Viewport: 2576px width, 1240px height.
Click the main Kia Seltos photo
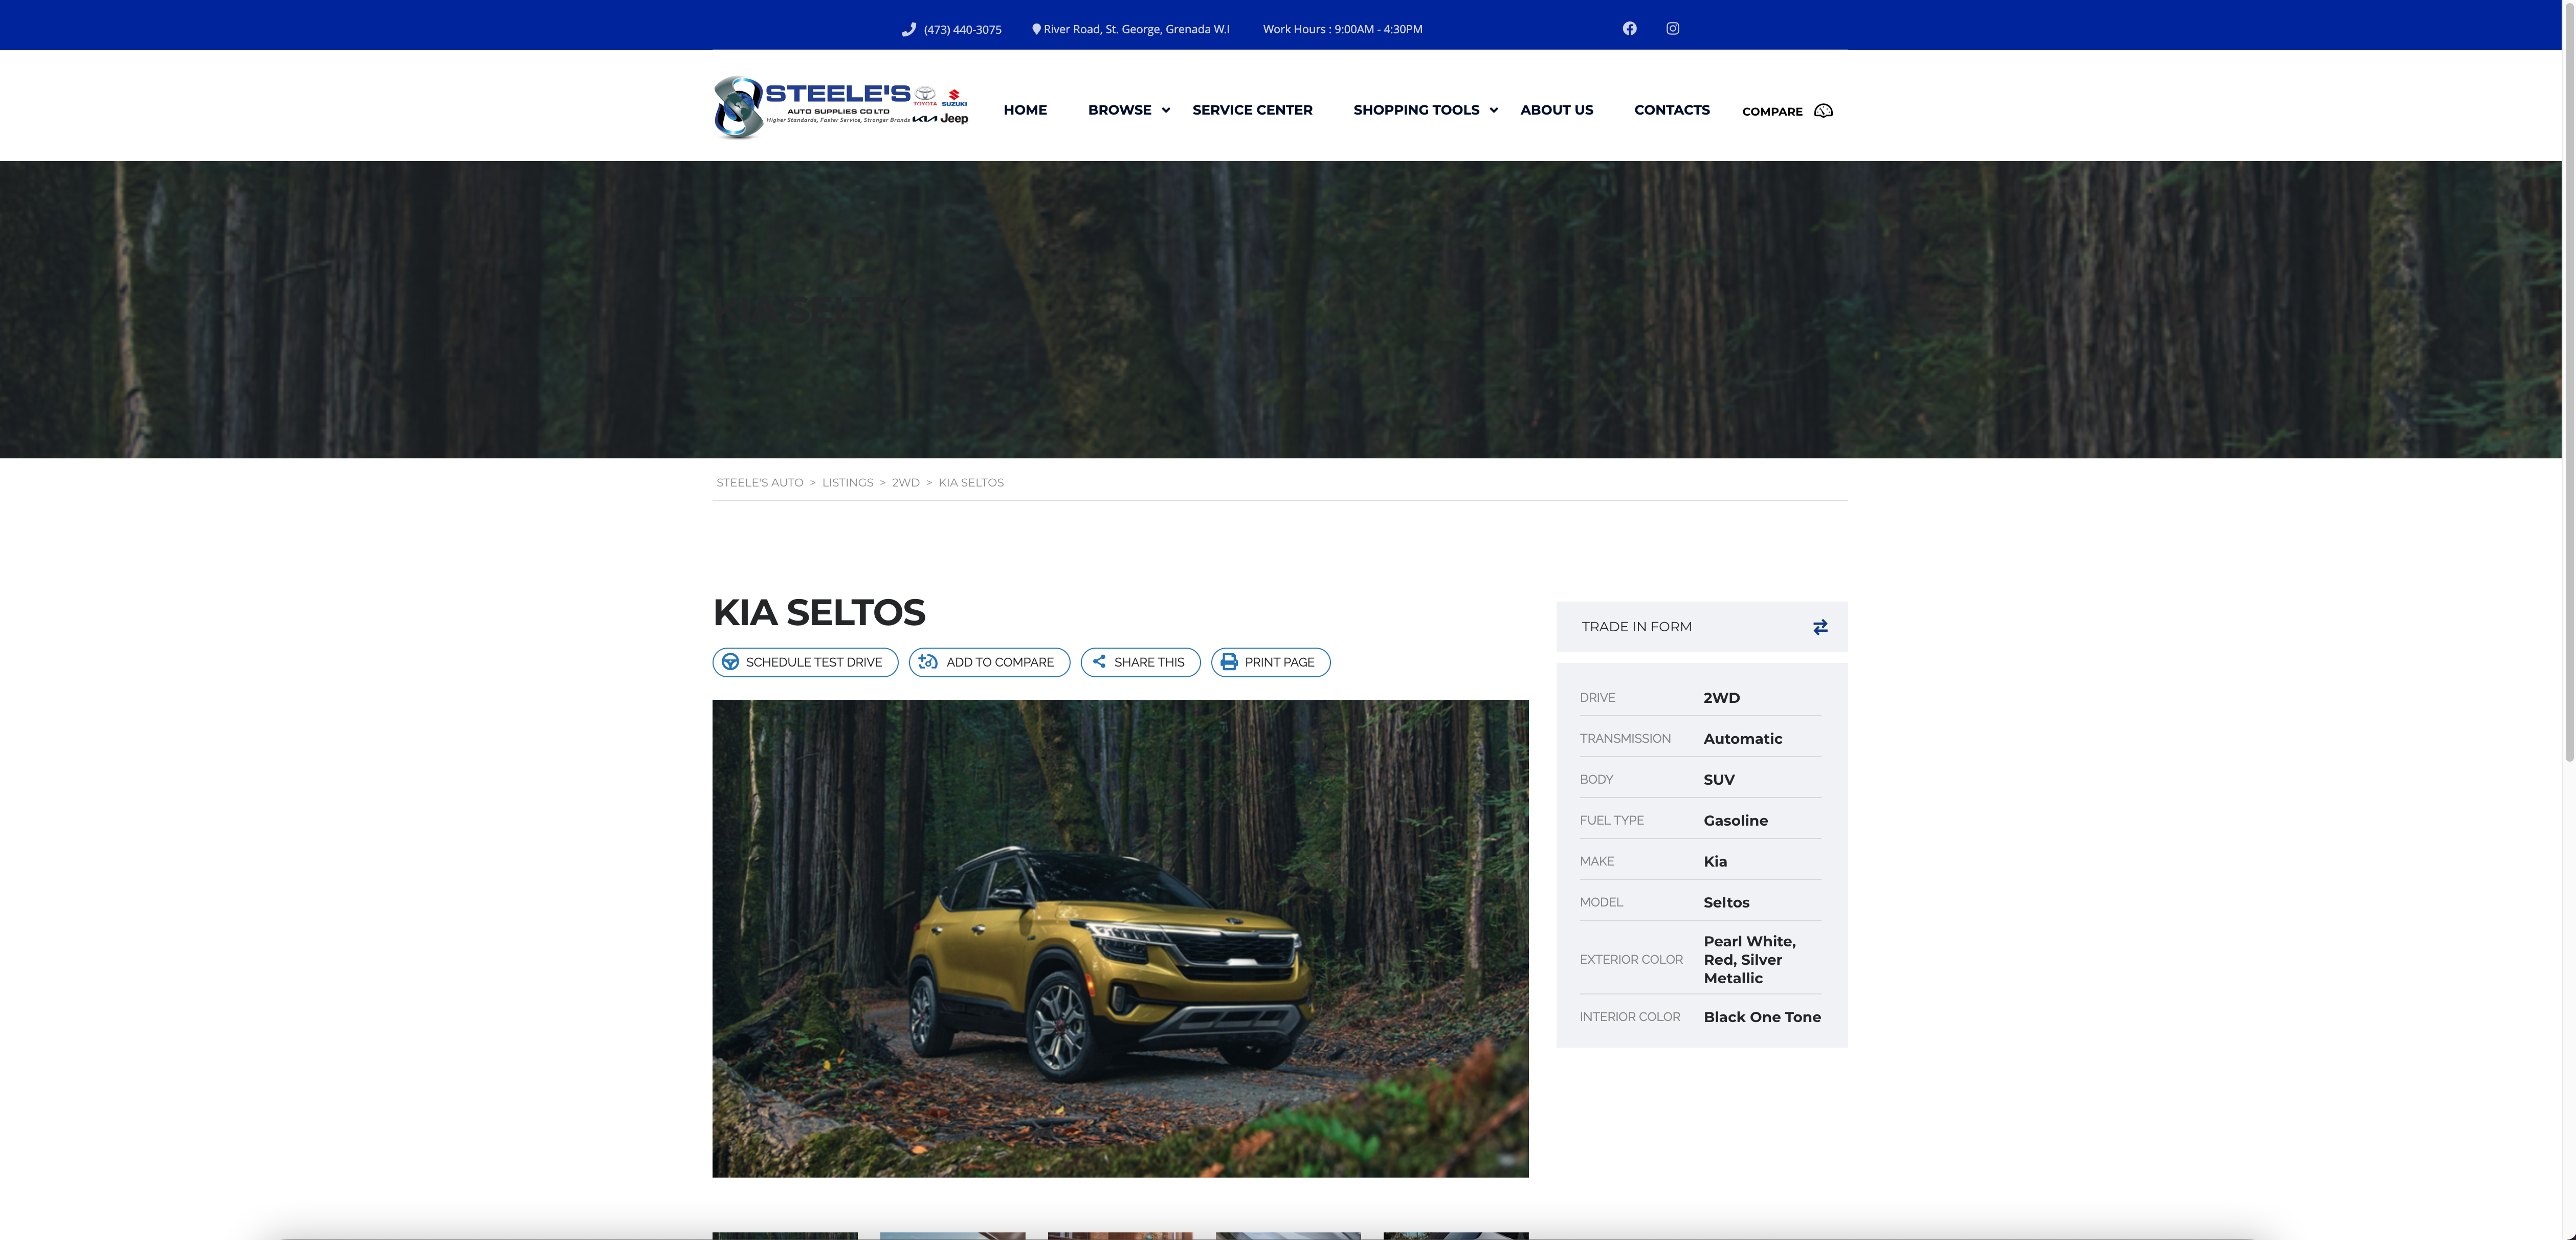(x=1120, y=938)
